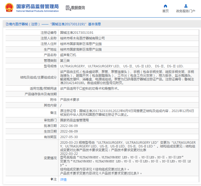Click the 数据查询 heading text
The height and width of the screenshot is (186, 201).
pyautogui.click(x=78, y=8)
